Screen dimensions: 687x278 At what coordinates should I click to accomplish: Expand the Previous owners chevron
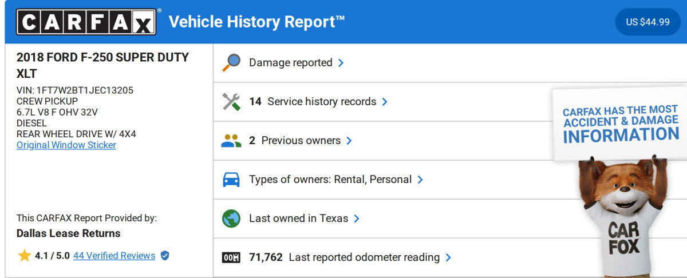pos(349,141)
